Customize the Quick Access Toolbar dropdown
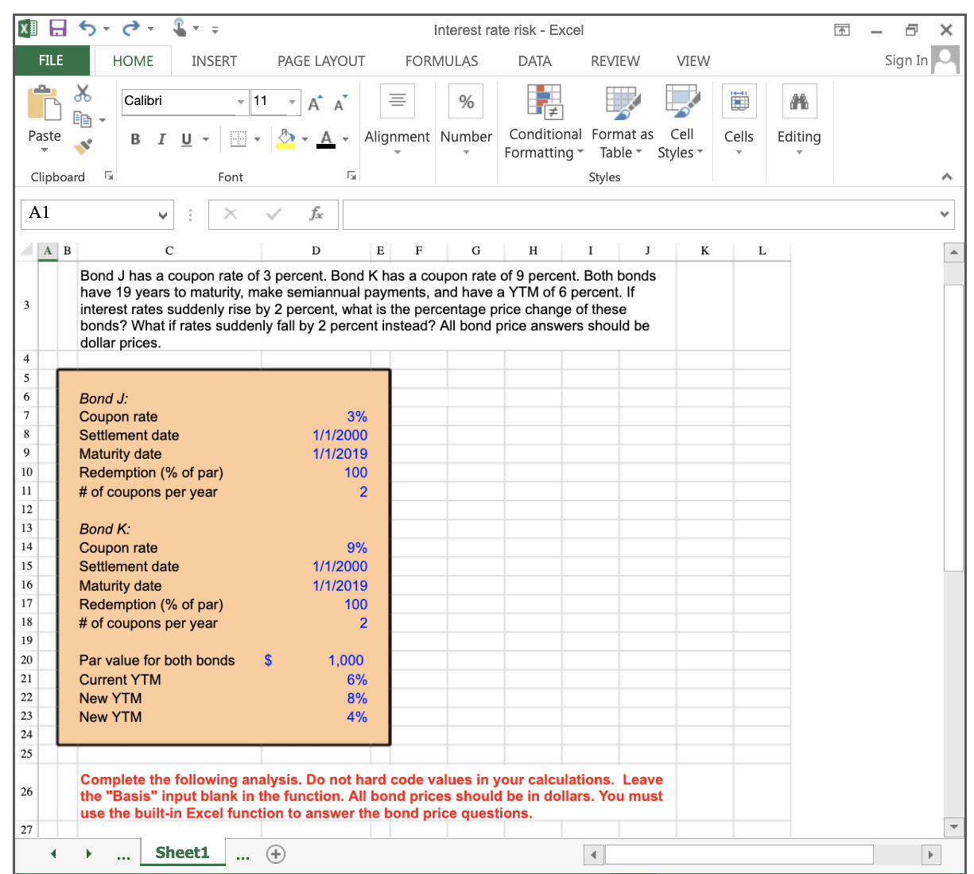The width and height of the screenshot is (974, 874). (x=215, y=30)
